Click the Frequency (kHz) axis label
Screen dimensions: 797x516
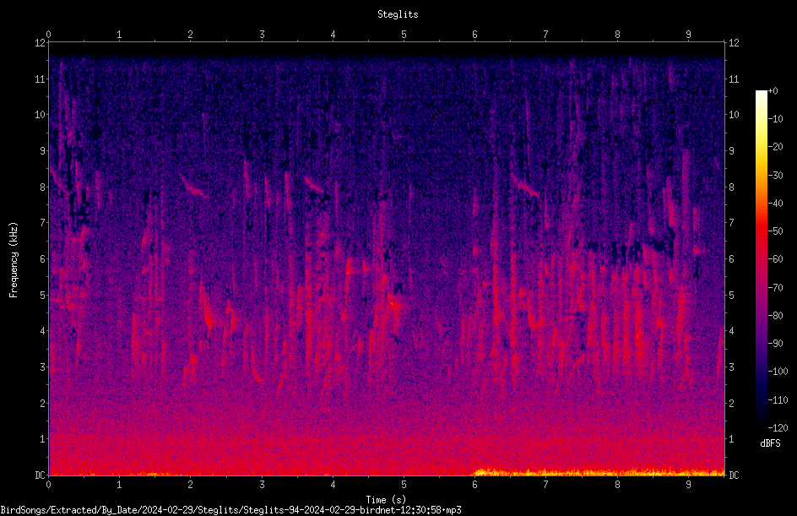pos(14,260)
